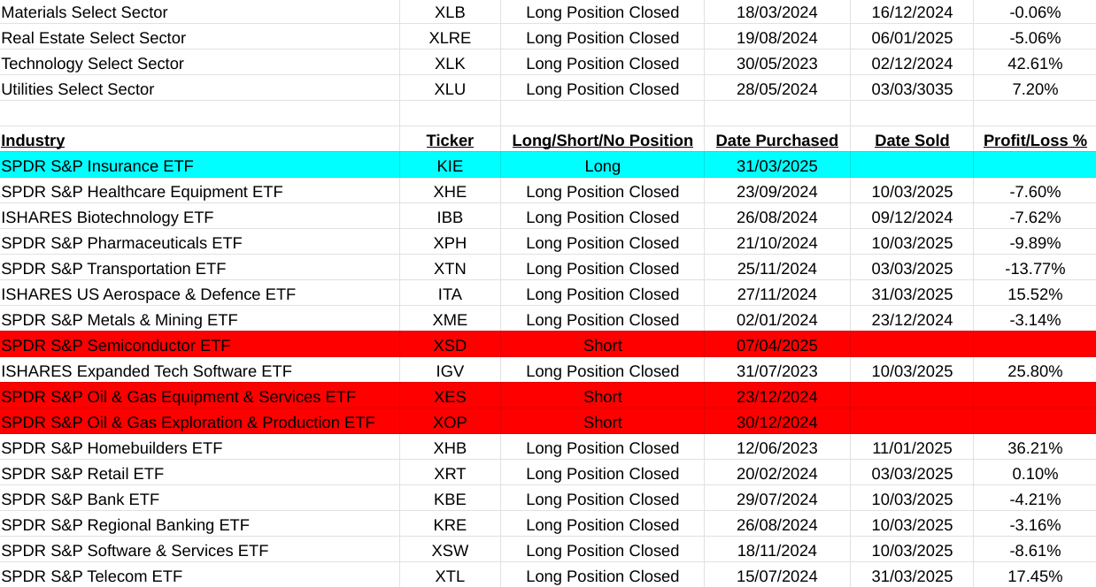Viewport: 1096px width, 587px height.
Task: Select the red SPDR S&P Semiconductor ETF cell
Action: (116, 346)
